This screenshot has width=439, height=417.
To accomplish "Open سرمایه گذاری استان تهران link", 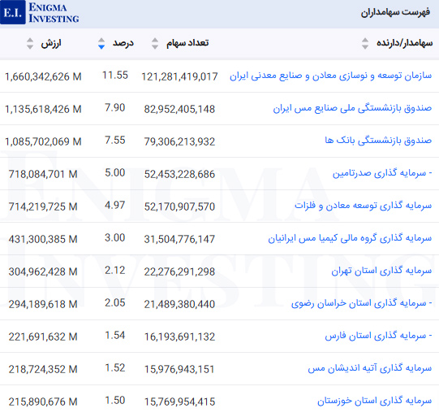I will (x=381, y=271).
